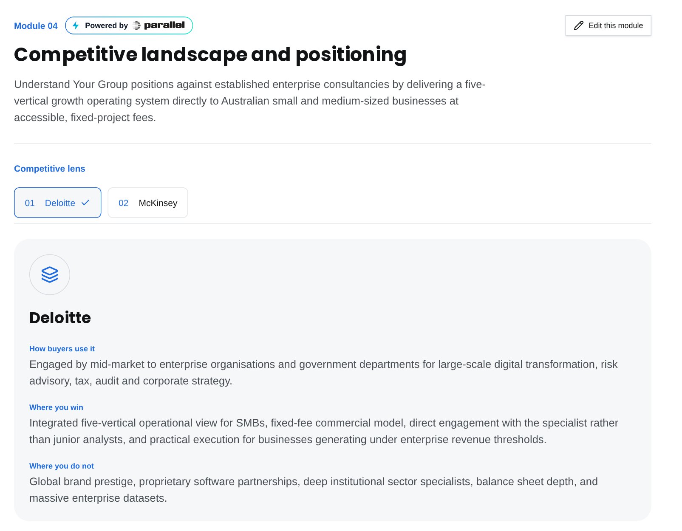Click the Where you win label
682x531 pixels.
tap(56, 407)
